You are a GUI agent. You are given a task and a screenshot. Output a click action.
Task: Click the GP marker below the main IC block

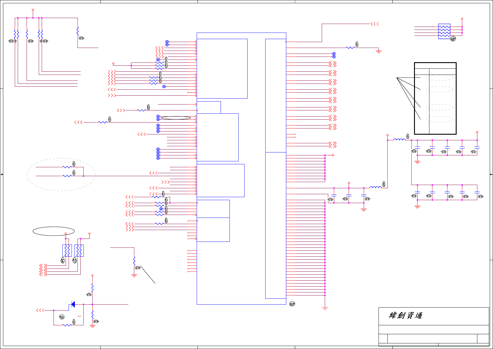(x=292, y=304)
